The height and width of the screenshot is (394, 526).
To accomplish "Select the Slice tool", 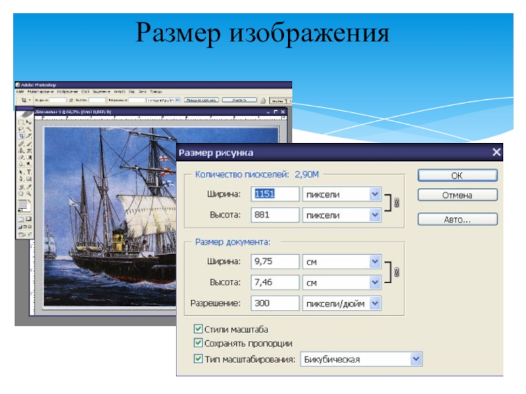I will point(29,136).
